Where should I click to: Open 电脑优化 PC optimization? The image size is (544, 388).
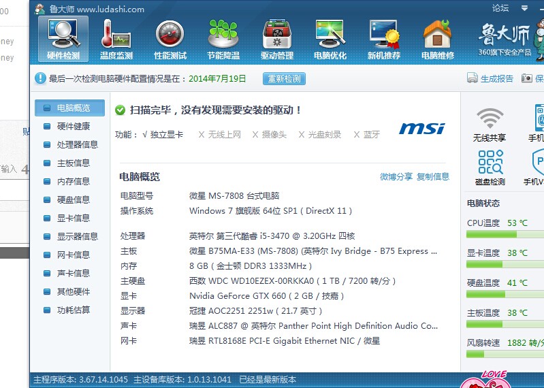pyautogui.click(x=330, y=39)
